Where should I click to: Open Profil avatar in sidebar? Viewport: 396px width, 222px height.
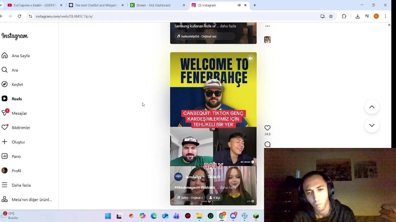(5, 171)
